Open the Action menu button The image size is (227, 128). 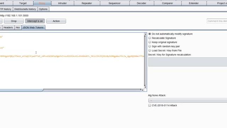coord(56,21)
